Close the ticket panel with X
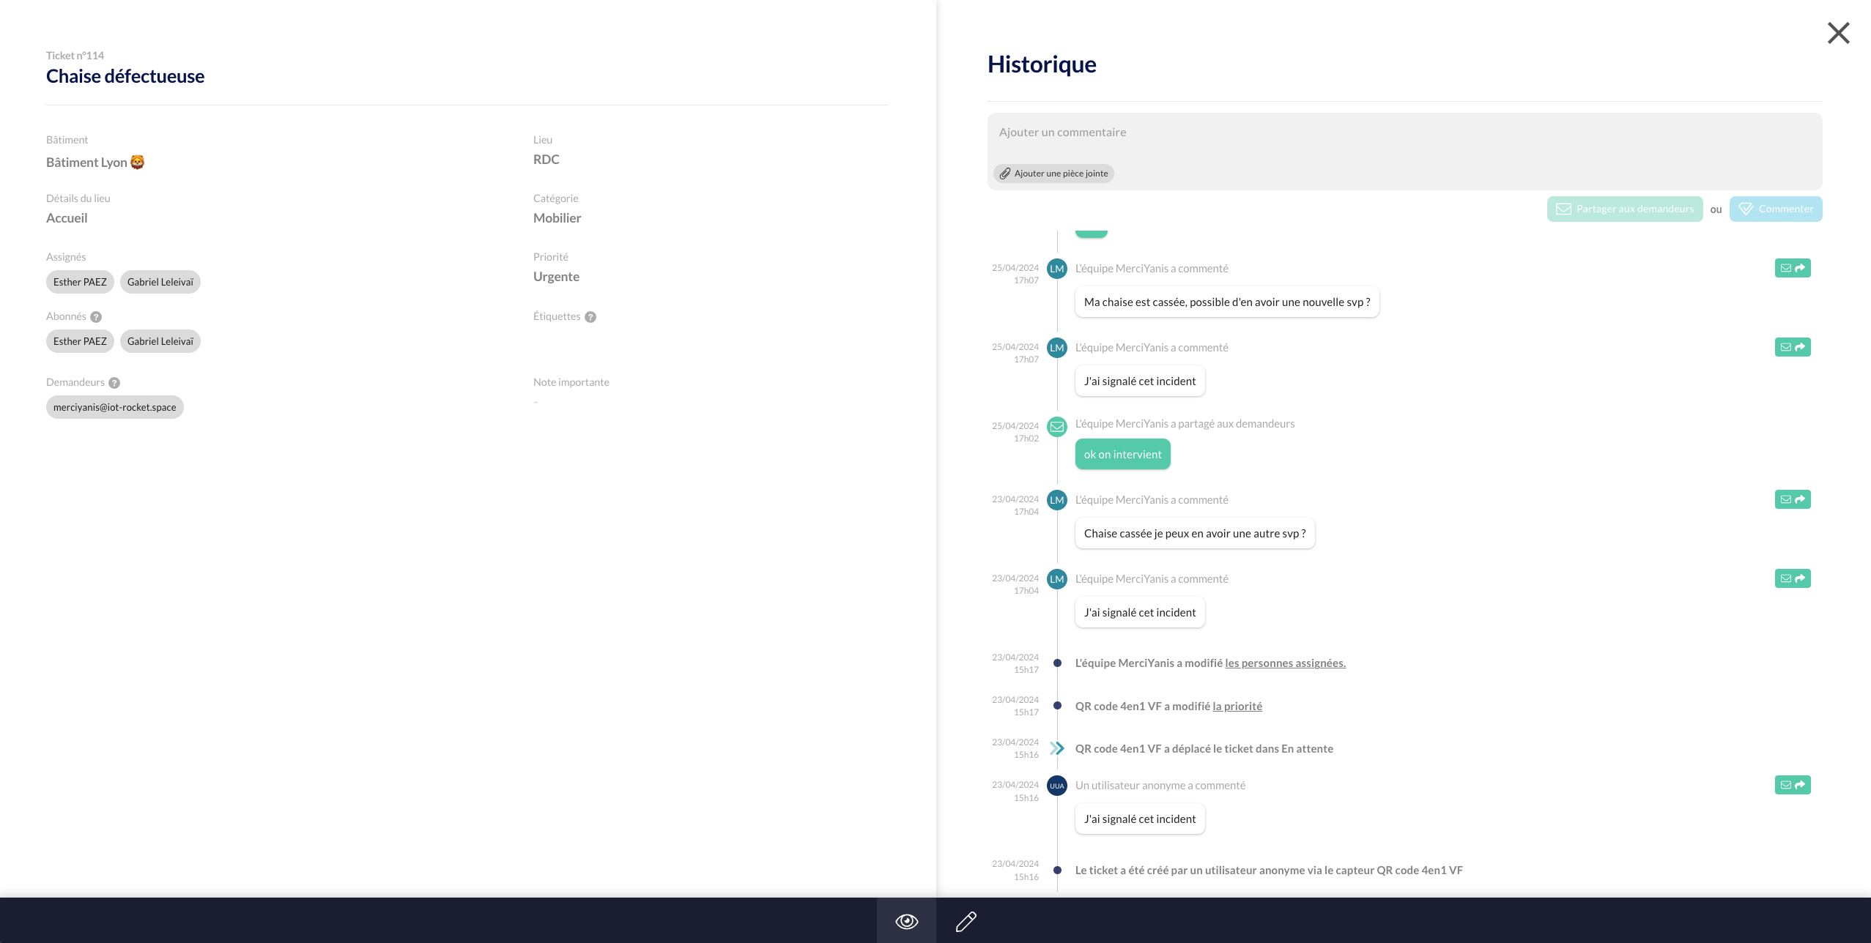 tap(1838, 33)
